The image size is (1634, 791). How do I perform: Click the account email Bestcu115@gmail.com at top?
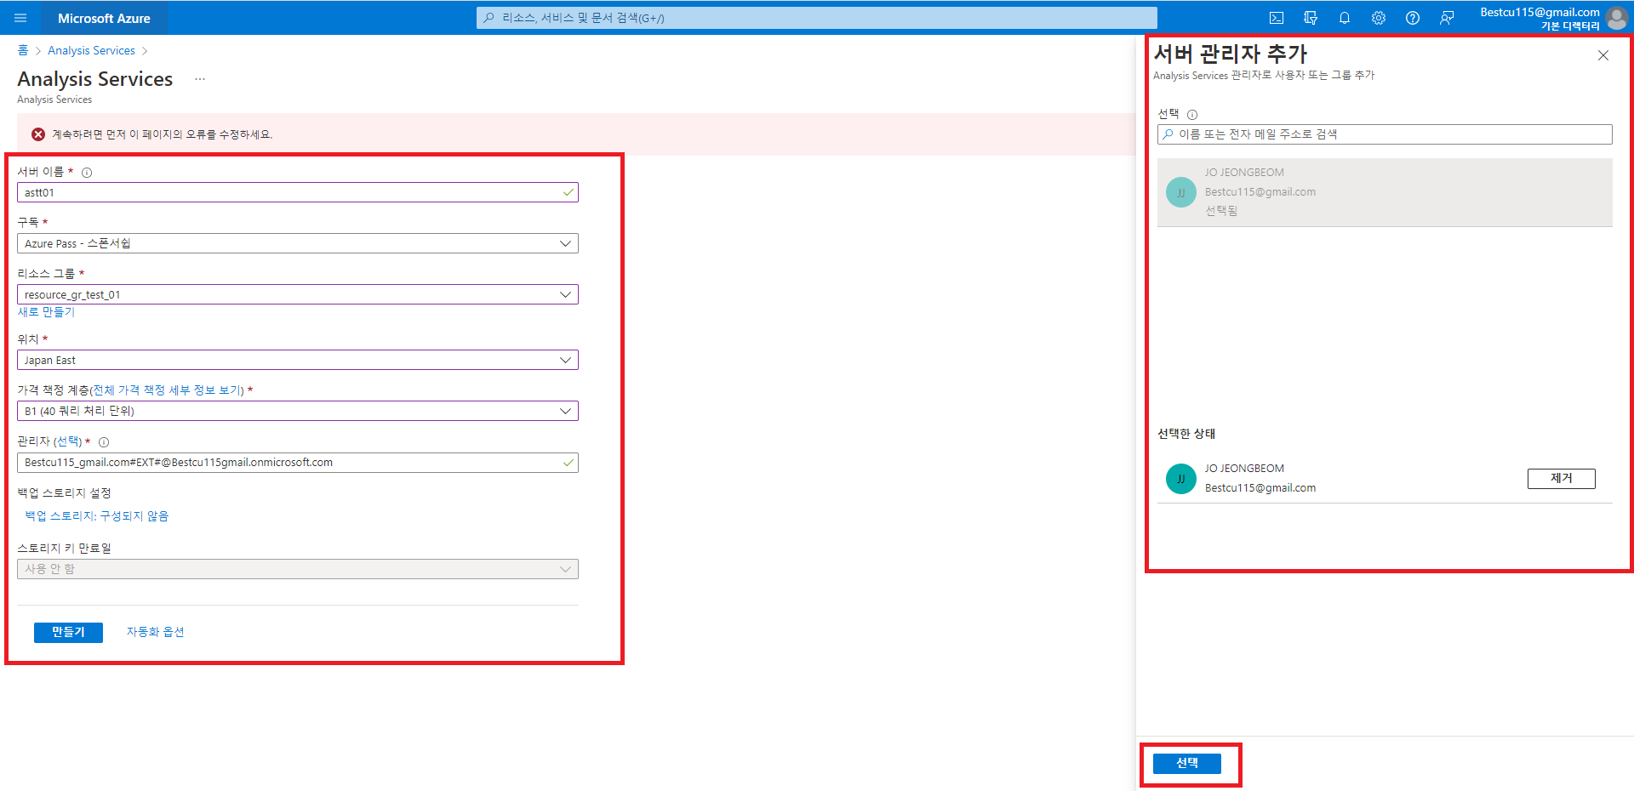click(x=1540, y=12)
